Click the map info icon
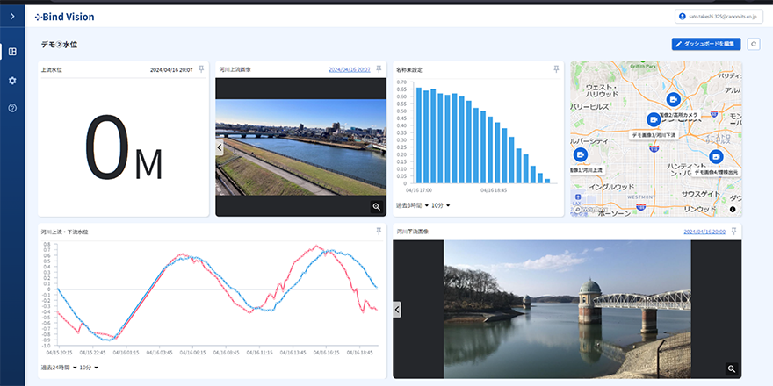The image size is (773, 386). (x=732, y=209)
